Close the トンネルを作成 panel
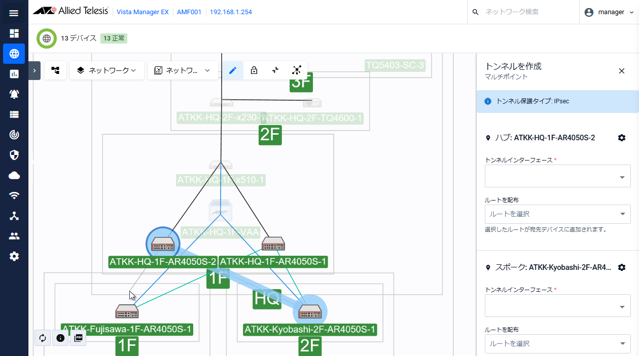This screenshot has width=639, height=356. tap(622, 71)
